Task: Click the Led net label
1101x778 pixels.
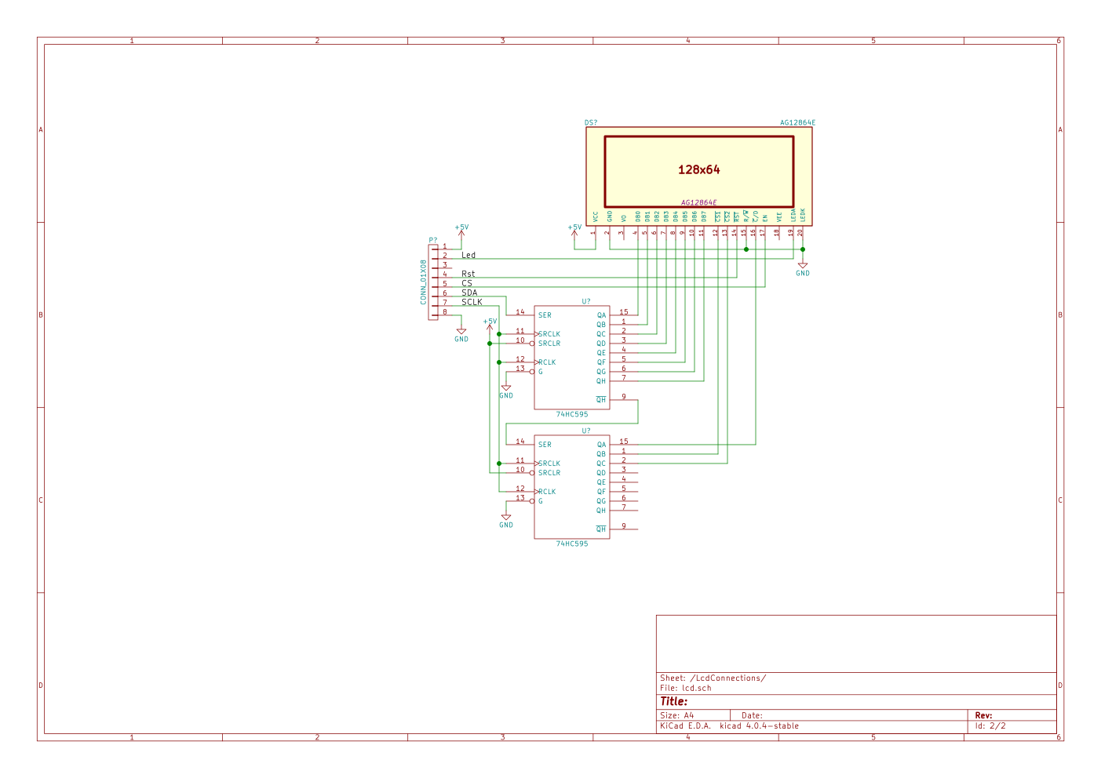Action: pos(468,255)
